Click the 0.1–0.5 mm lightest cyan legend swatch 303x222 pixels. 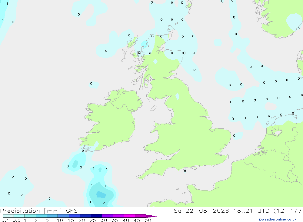8,216
